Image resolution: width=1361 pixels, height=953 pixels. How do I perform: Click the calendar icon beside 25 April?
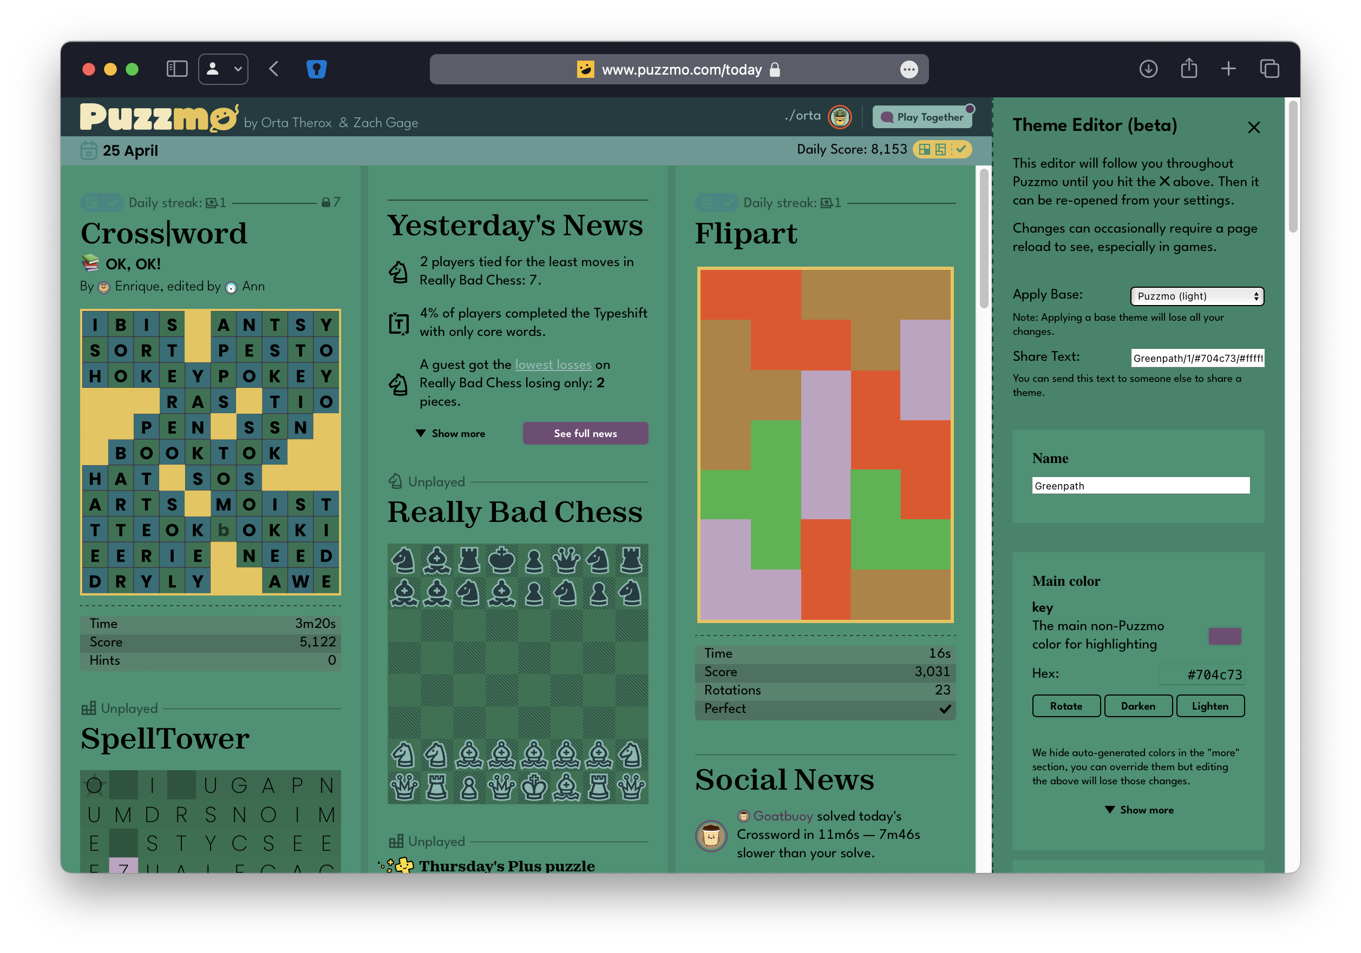click(88, 150)
